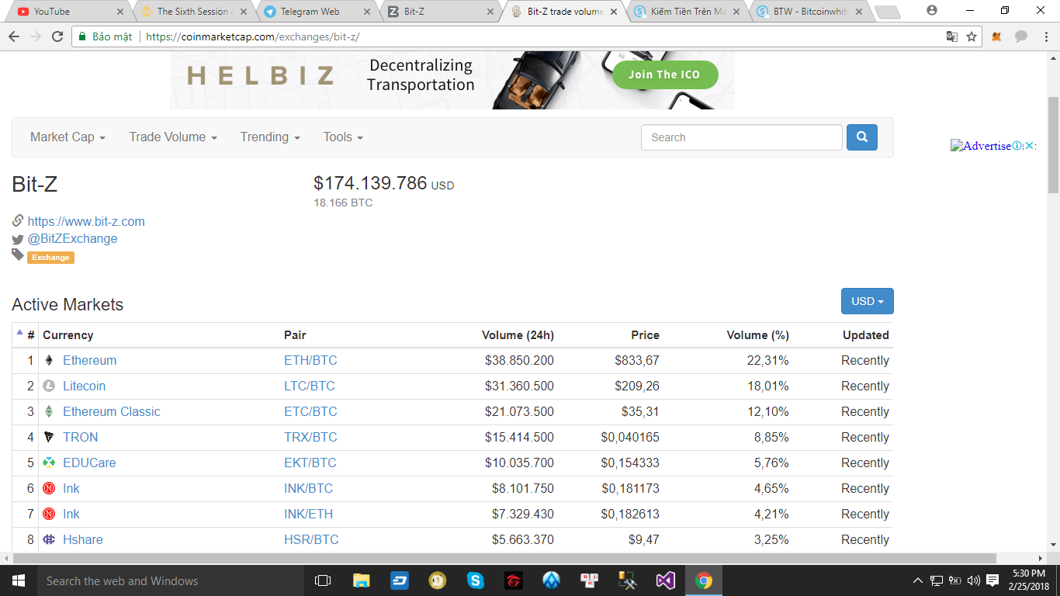This screenshot has width=1060, height=596.
Task: Close the Telegram Web tab
Action: 366,12
